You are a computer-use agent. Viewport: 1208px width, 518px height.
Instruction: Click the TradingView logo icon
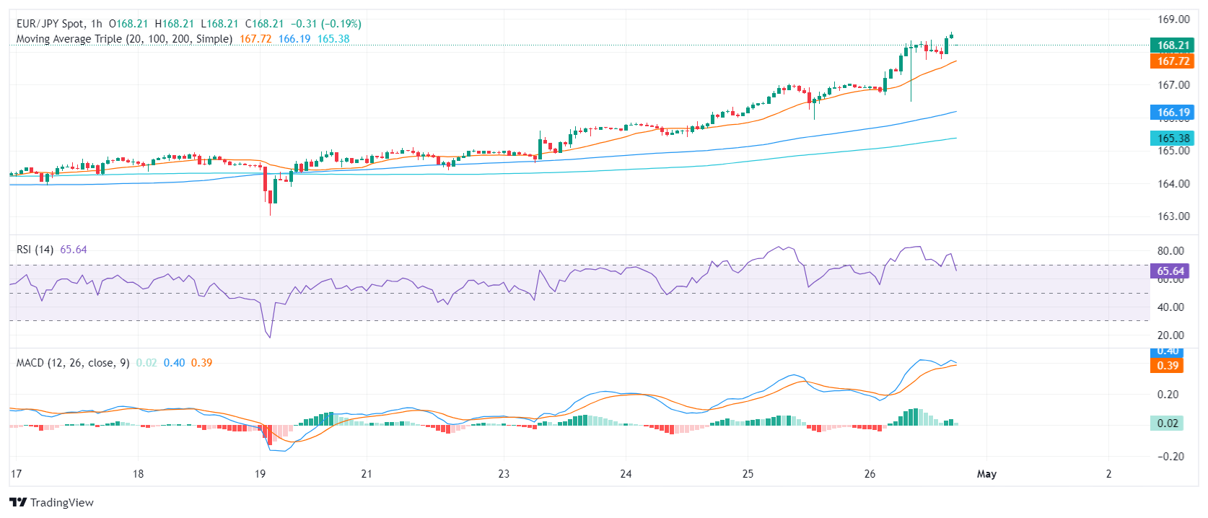click(x=18, y=503)
